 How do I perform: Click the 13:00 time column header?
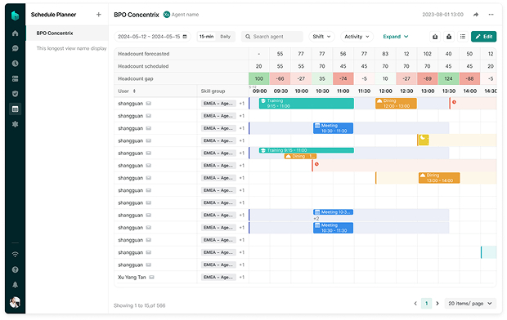(x=428, y=91)
